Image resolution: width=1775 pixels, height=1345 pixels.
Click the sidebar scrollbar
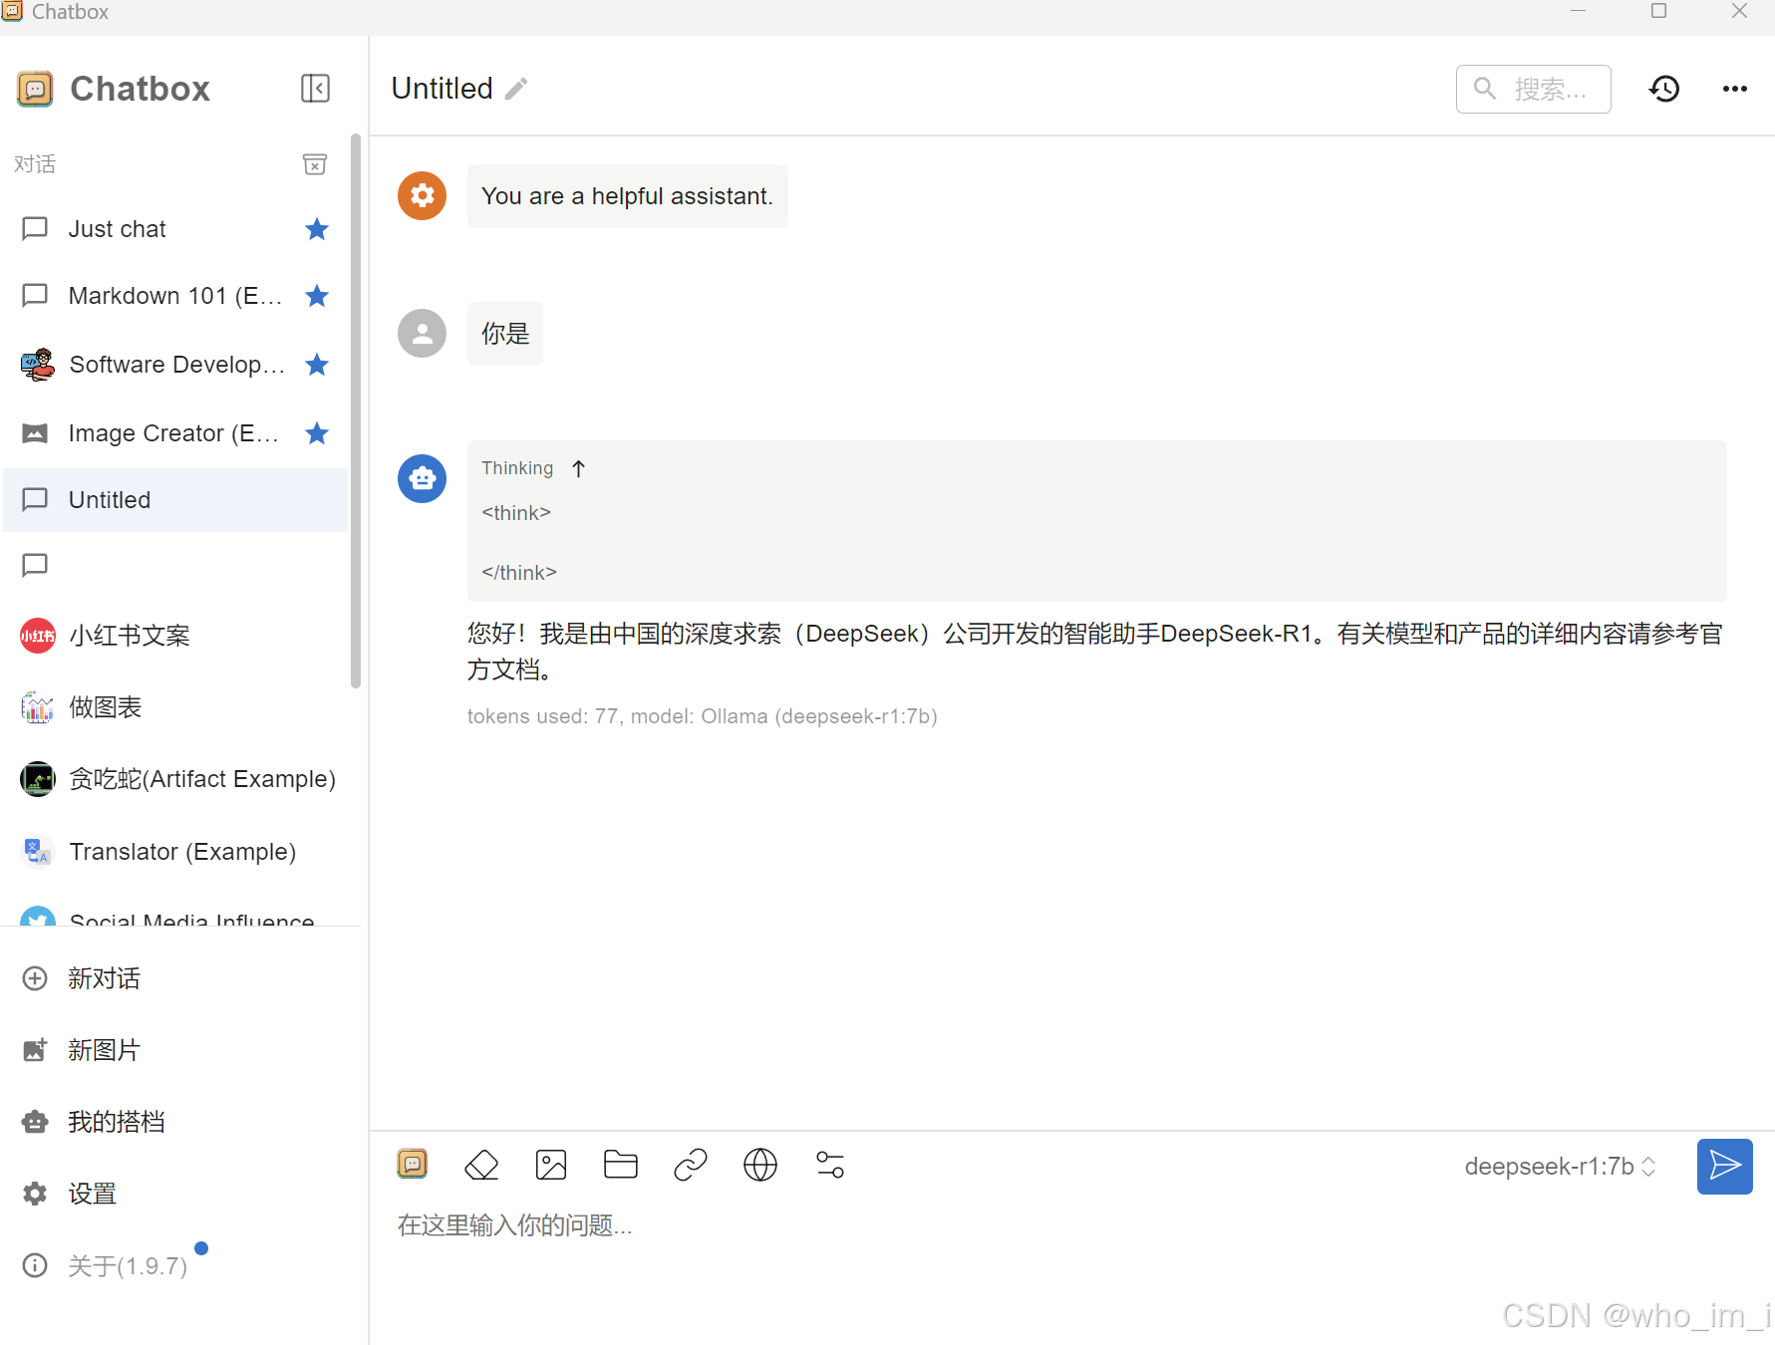[x=356, y=410]
